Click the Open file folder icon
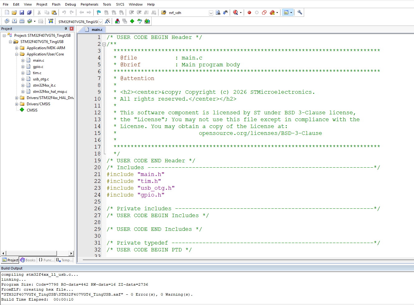The image size is (414, 305). click(x=14, y=12)
